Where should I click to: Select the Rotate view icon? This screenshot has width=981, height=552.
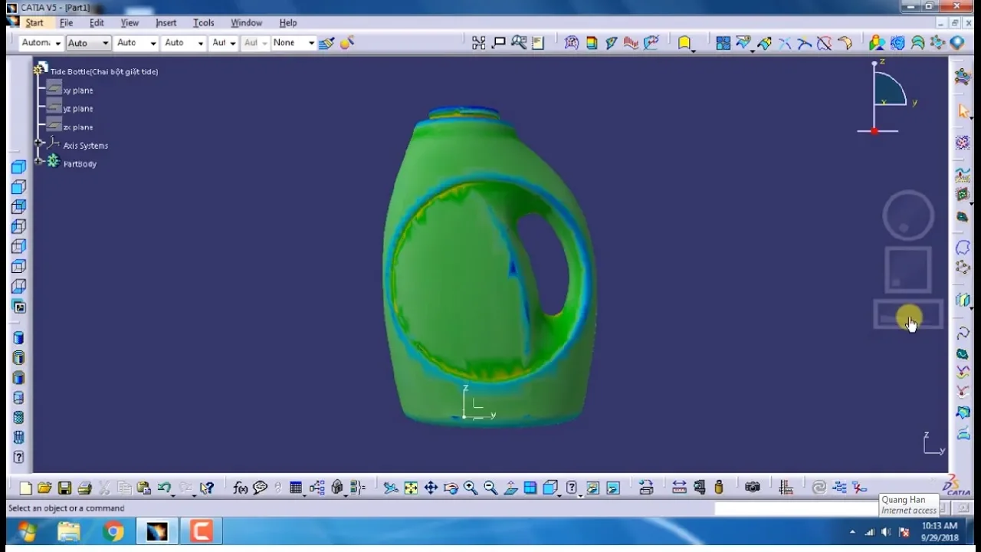click(x=451, y=488)
